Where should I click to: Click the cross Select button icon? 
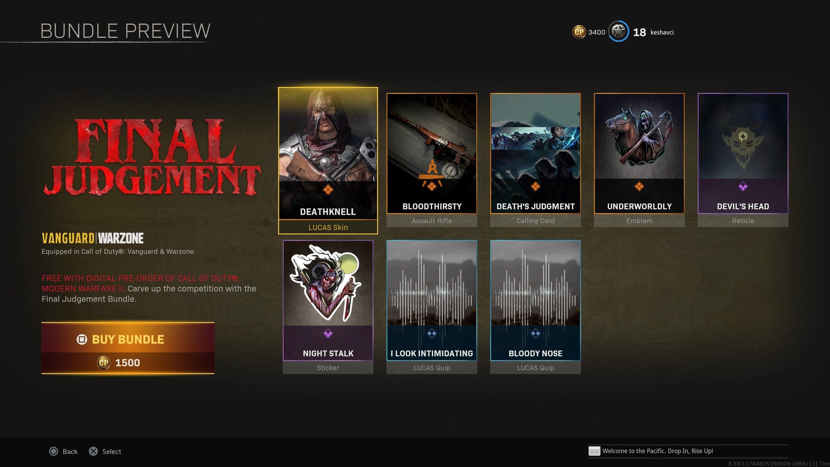(x=93, y=451)
